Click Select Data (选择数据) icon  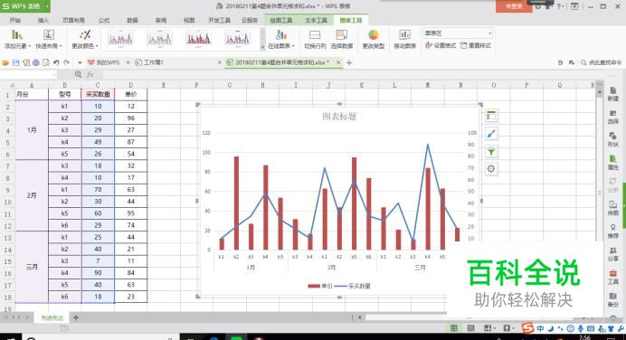pyautogui.click(x=342, y=39)
